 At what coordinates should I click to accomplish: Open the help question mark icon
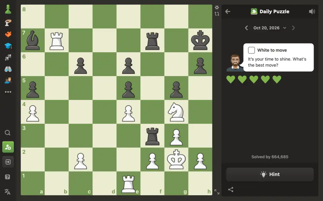8,177
